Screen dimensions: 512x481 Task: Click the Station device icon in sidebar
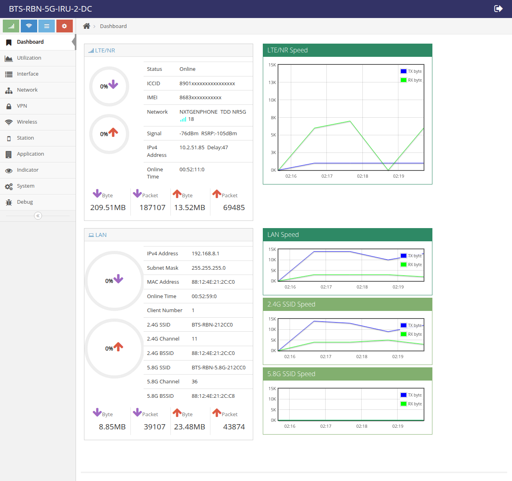[9, 138]
